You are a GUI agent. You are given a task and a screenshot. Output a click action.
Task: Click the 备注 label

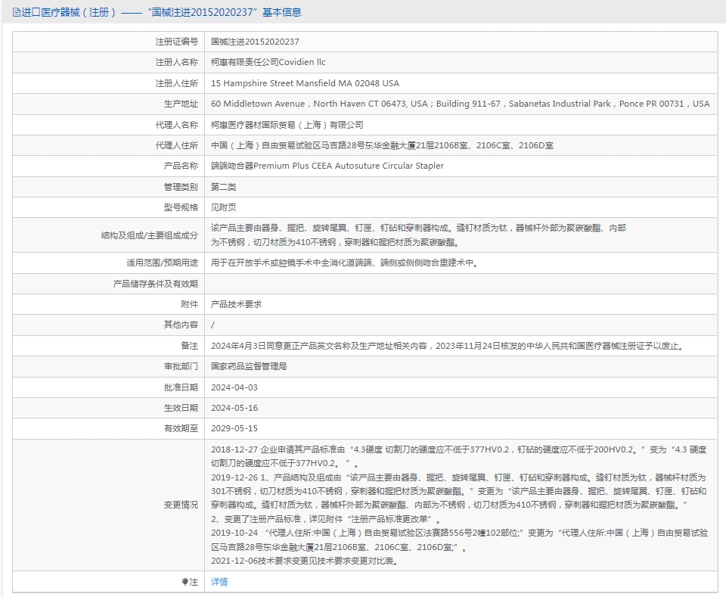(189, 346)
